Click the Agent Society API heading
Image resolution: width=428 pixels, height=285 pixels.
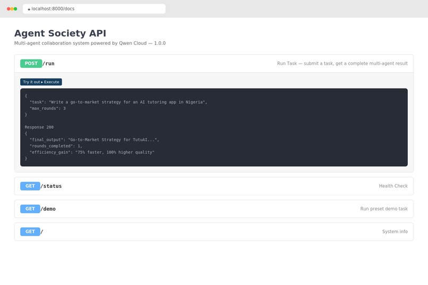(x=60, y=33)
